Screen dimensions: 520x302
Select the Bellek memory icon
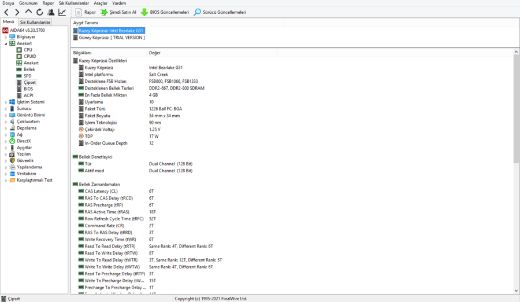tap(19, 69)
